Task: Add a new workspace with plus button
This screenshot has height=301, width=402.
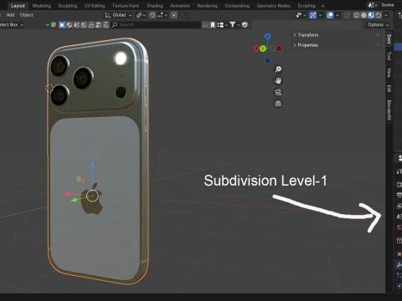Action: point(322,6)
